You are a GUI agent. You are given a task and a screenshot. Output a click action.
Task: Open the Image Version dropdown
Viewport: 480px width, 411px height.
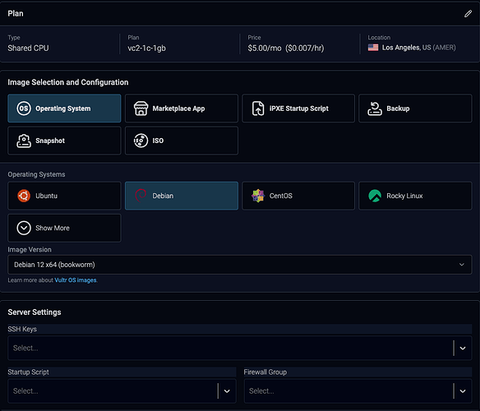click(240, 265)
